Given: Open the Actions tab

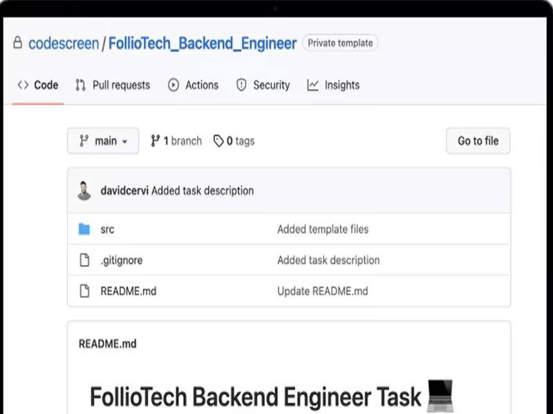Looking at the screenshot, I should (202, 85).
